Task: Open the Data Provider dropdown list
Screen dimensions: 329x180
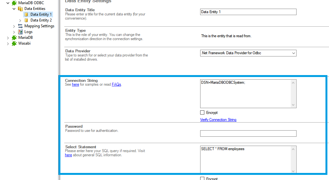Action: coord(293,53)
